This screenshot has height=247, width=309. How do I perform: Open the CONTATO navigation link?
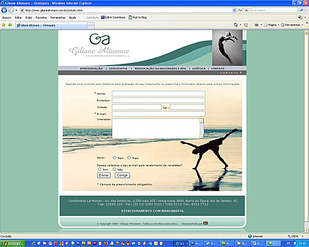pos(217,69)
